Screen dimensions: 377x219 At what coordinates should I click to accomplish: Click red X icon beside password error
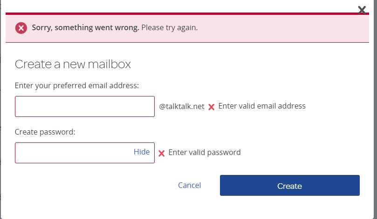(x=161, y=153)
